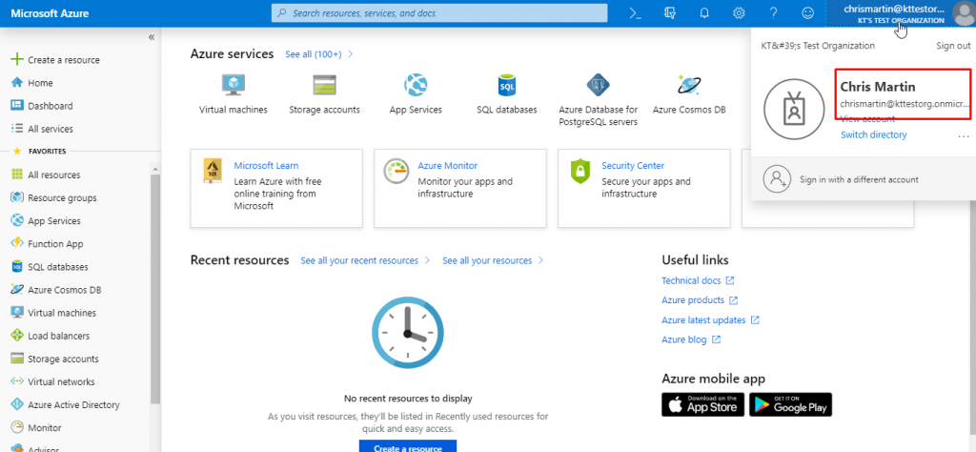This screenshot has width=976, height=452.
Task: Click See all your resources link
Action: point(493,260)
